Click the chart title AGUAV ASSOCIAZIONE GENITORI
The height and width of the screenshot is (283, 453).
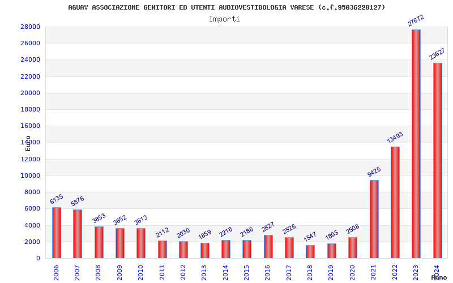[226, 7]
